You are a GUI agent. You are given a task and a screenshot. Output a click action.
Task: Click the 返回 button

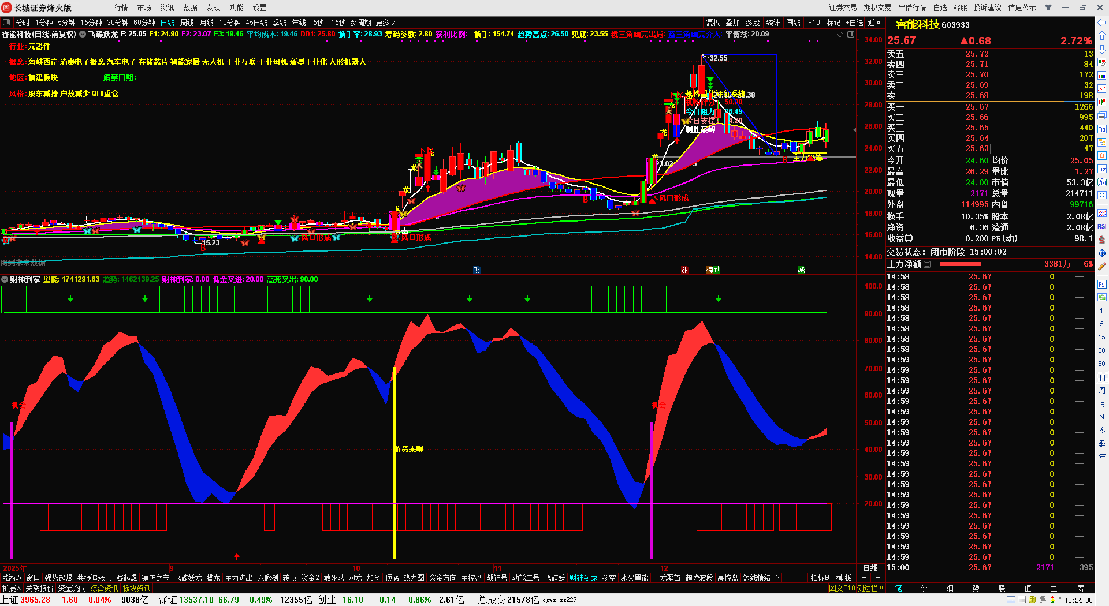tap(875, 23)
